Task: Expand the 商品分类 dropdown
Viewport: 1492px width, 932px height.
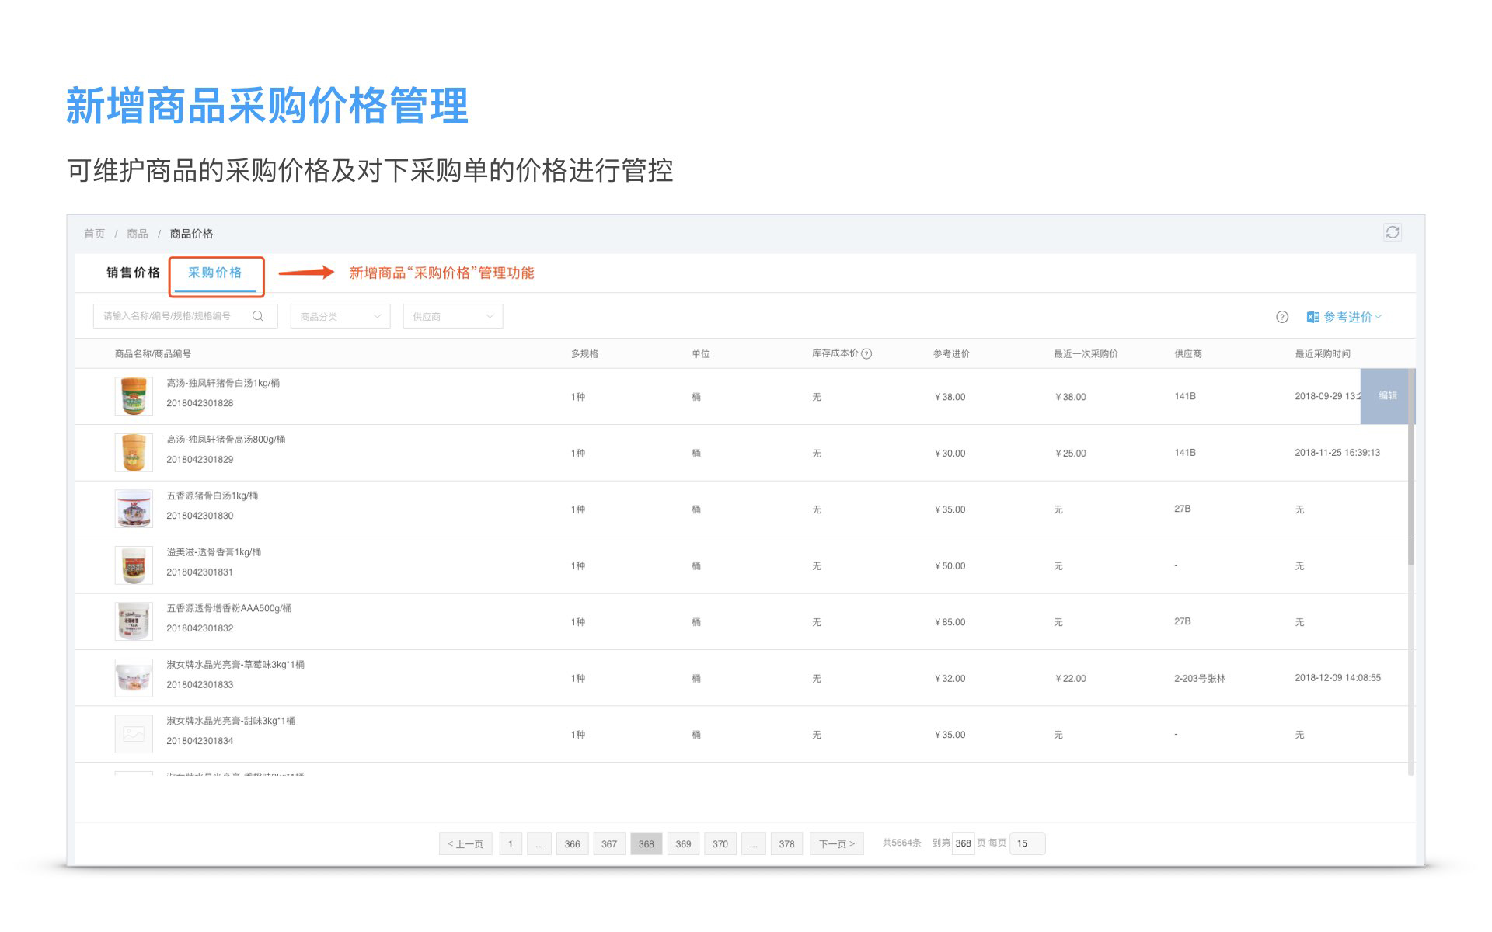Action: [x=340, y=317]
